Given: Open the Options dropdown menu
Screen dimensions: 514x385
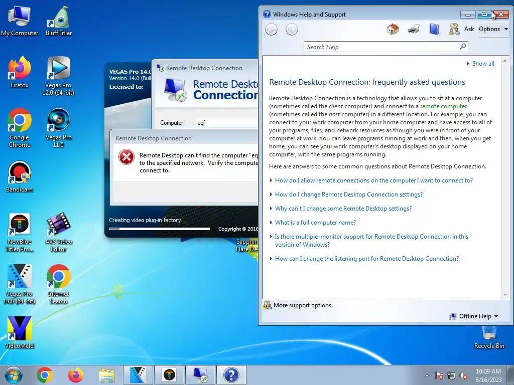Looking at the screenshot, I should point(493,29).
